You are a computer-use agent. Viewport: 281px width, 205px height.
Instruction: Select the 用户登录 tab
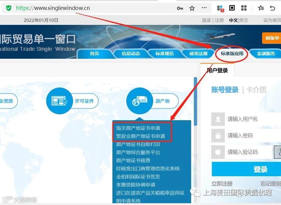pyautogui.click(x=217, y=70)
